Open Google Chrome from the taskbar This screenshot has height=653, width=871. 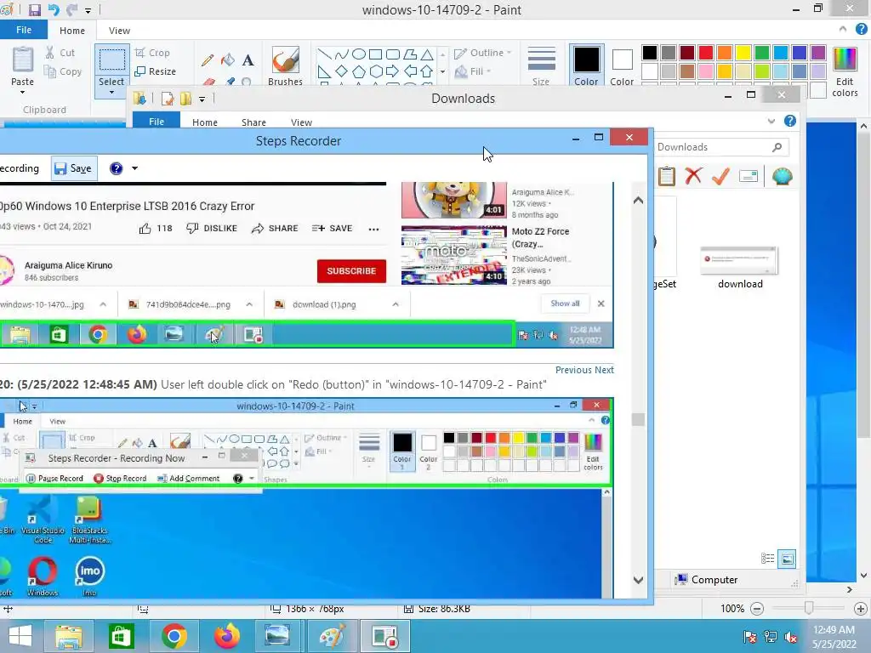(174, 636)
